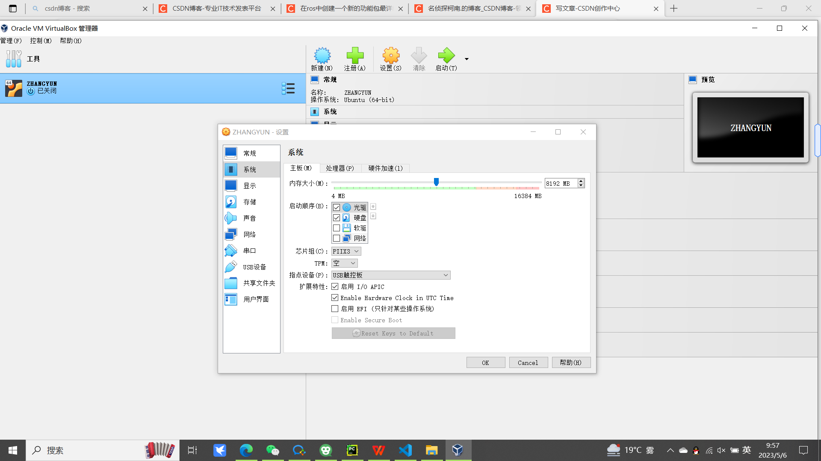Screen dimensions: 821x461
Task: Open the 芯片组 PIIX3 dropdown
Action: click(346, 251)
